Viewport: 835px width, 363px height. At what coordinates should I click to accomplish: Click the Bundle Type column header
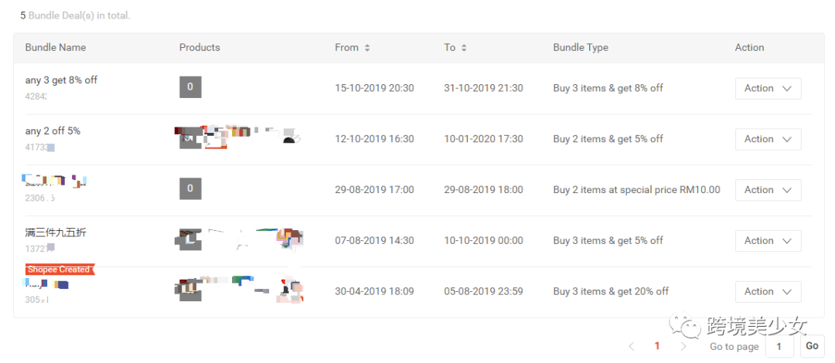581,48
